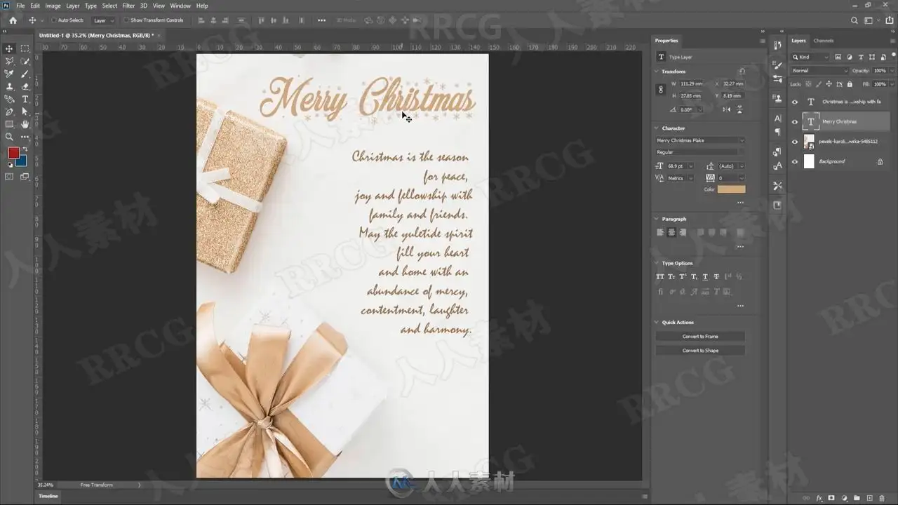The image size is (898, 505).
Task: Click Convert to Shape button
Action: tap(700, 351)
